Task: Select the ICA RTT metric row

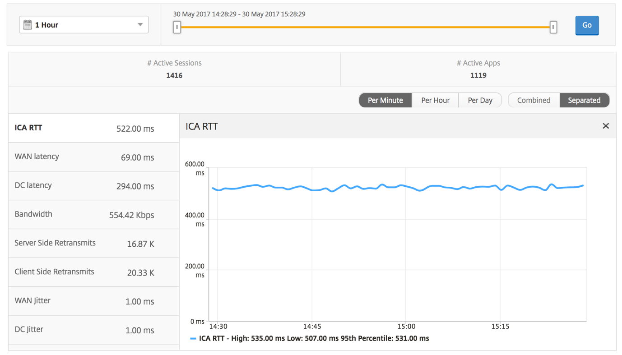Action: coord(94,128)
